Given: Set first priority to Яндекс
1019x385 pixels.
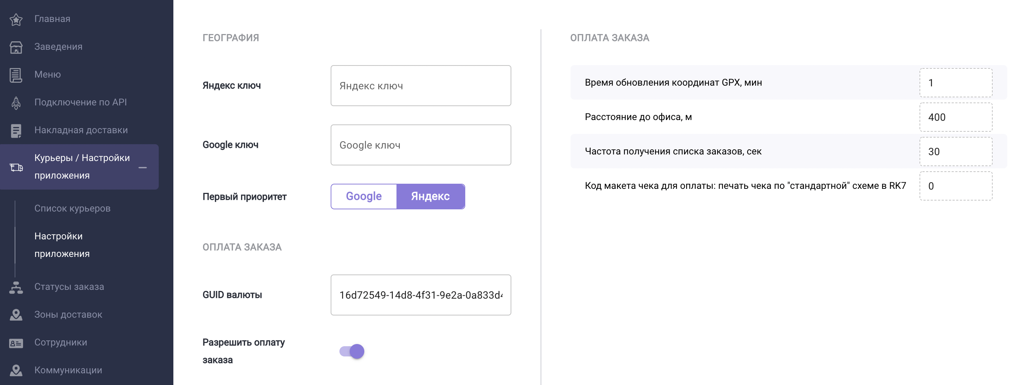Looking at the screenshot, I should point(430,196).
